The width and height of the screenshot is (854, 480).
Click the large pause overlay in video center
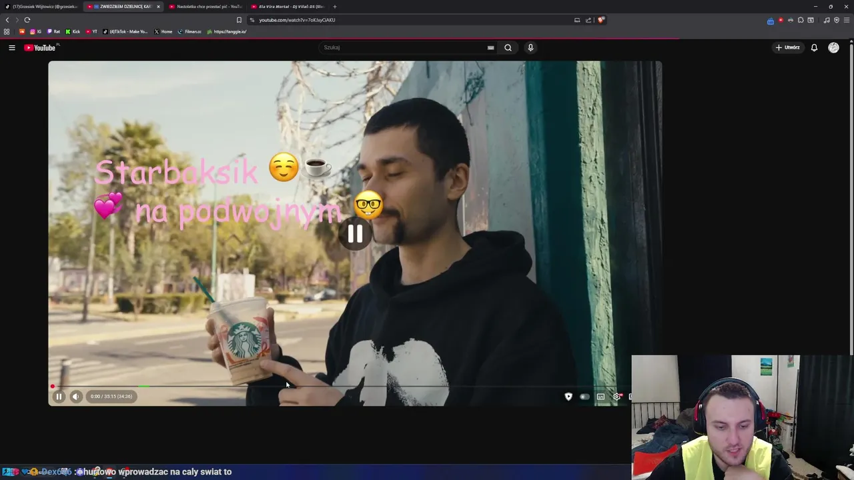tap(355, 233)
